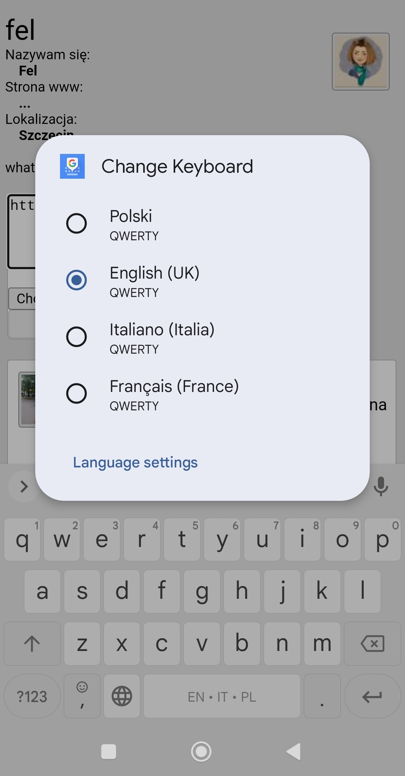Tap the backspace delete key
The image size is (405, 776).
pos(372,644)
